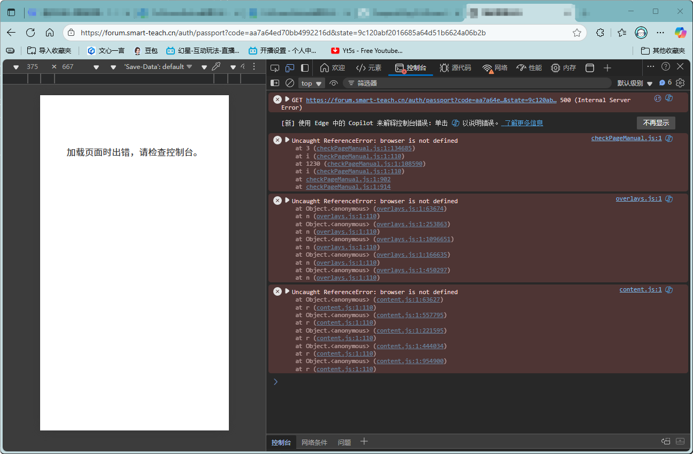
Task: Click the eye live expression icon
Action: click(x=334, y=83)
